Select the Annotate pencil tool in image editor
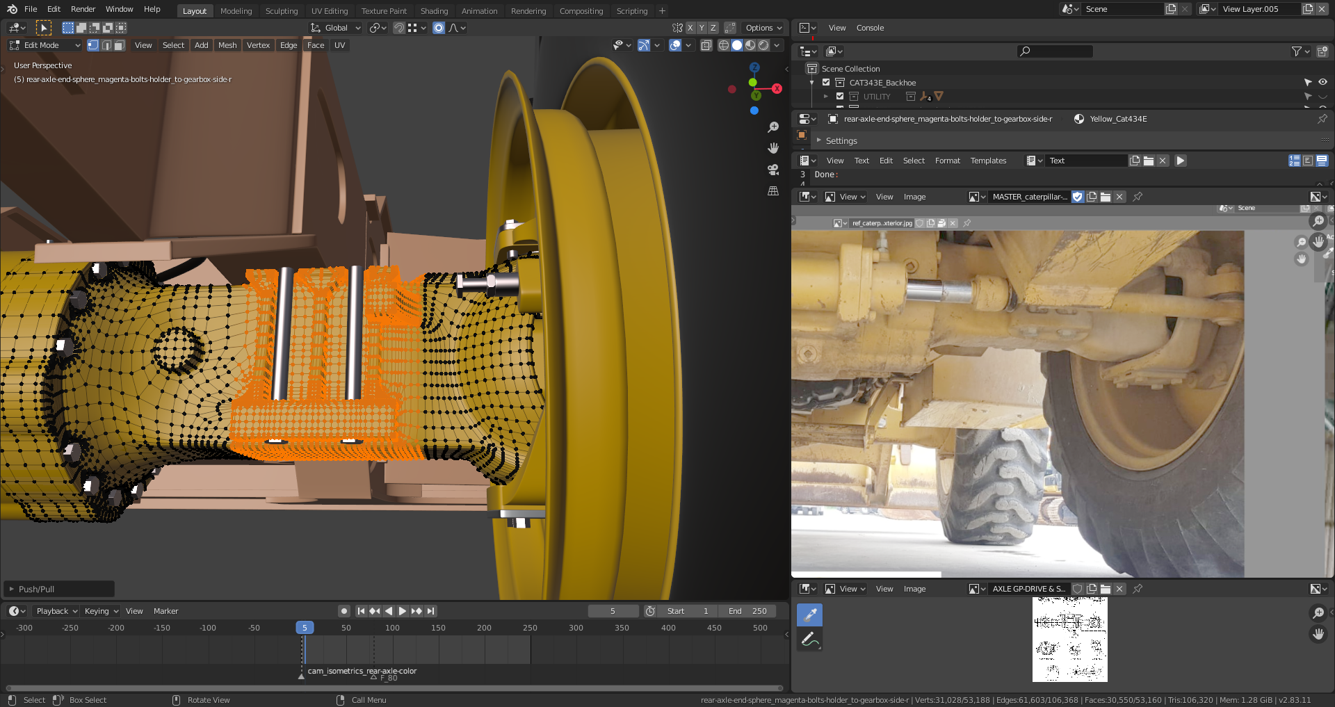 click(809, 639)
